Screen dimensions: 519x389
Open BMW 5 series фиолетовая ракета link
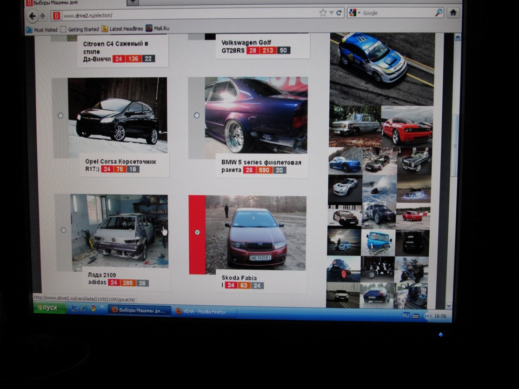(x=261, y=166)
